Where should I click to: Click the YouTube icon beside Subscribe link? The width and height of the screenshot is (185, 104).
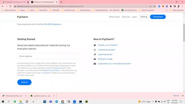click(x=95, y=64)
